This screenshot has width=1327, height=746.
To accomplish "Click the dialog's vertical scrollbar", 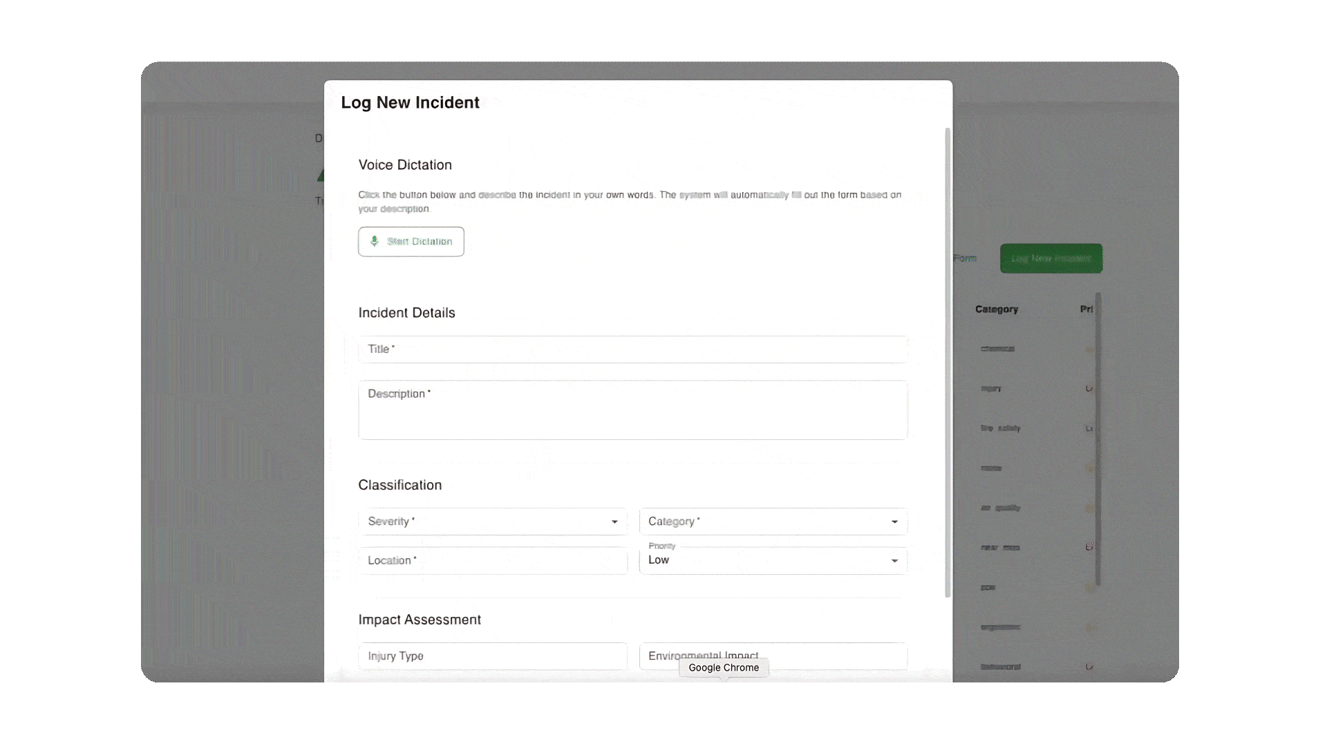I will (x=948, y=363).
